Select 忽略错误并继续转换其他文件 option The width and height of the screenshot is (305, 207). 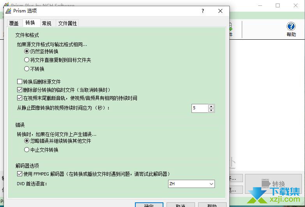[x=58, y=141]
